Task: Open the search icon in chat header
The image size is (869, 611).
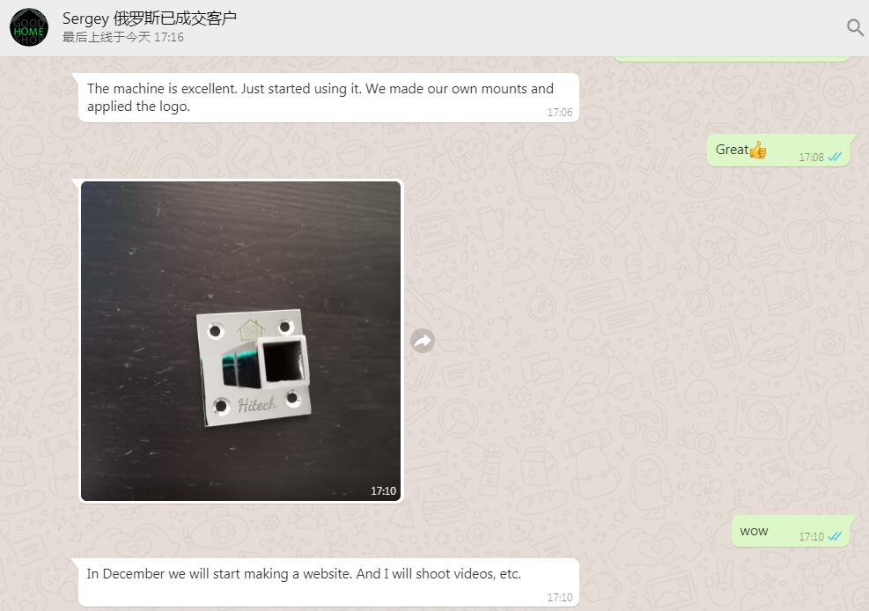Action: 855,26
